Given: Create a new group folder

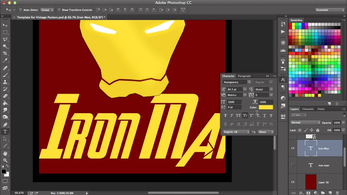Looking at the screenshot, I should tap(323, 193).
